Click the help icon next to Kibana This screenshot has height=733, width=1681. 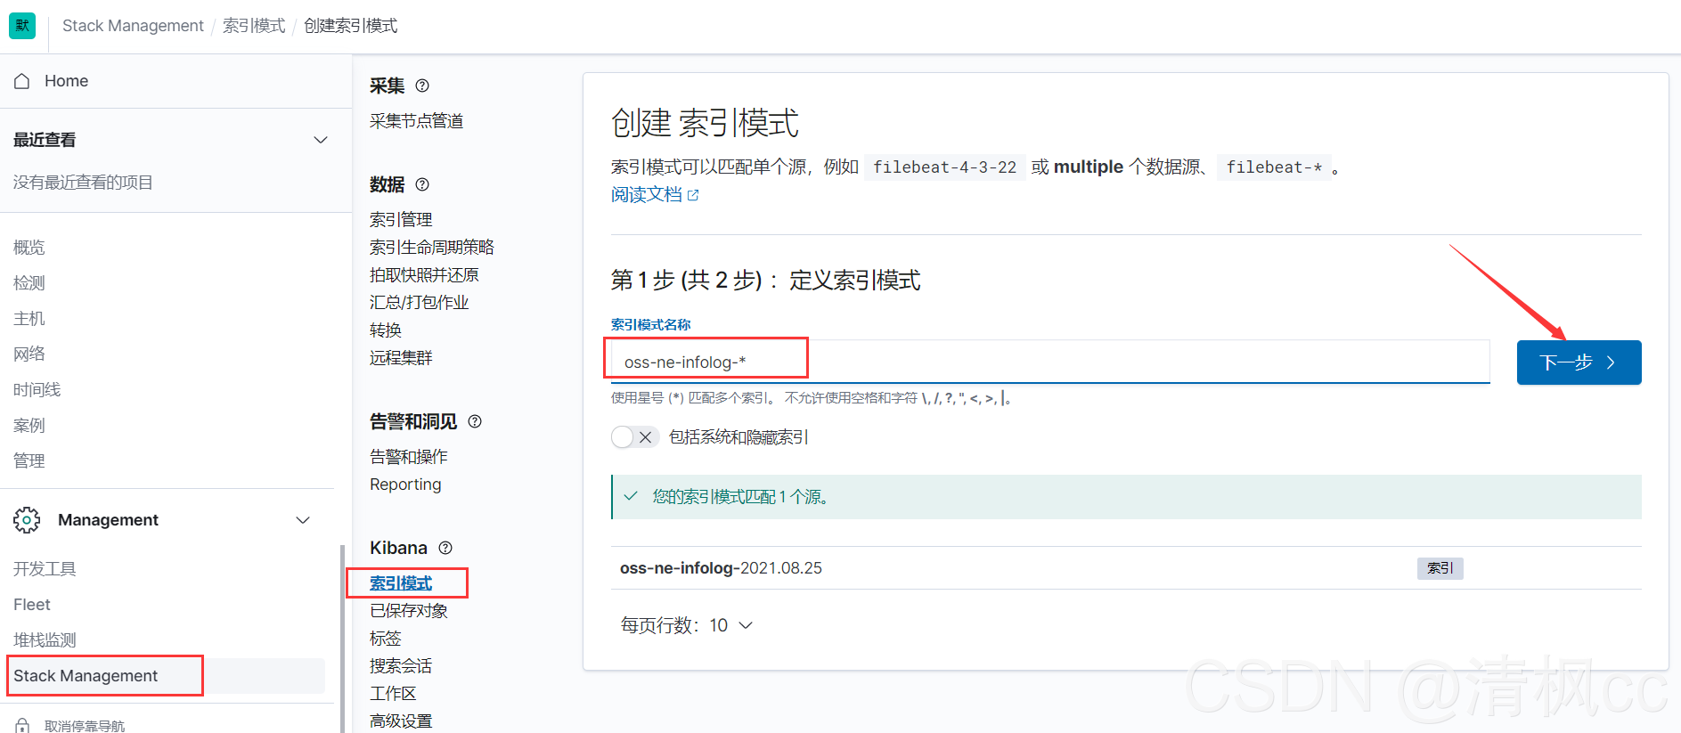point(445,548)
